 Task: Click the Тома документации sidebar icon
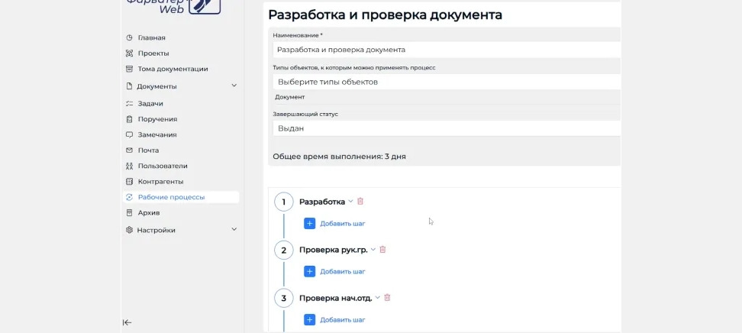129,70
